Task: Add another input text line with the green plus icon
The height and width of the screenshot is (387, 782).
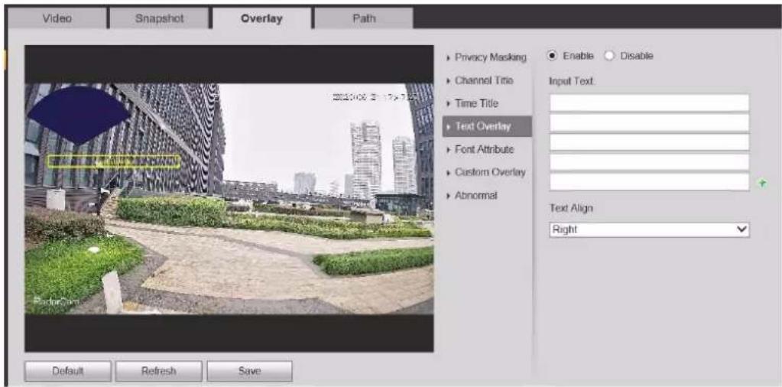Action: click(761, 183)
